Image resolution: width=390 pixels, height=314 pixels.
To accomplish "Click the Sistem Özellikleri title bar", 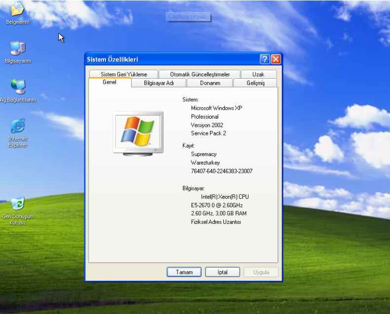I will click(173, 60).
